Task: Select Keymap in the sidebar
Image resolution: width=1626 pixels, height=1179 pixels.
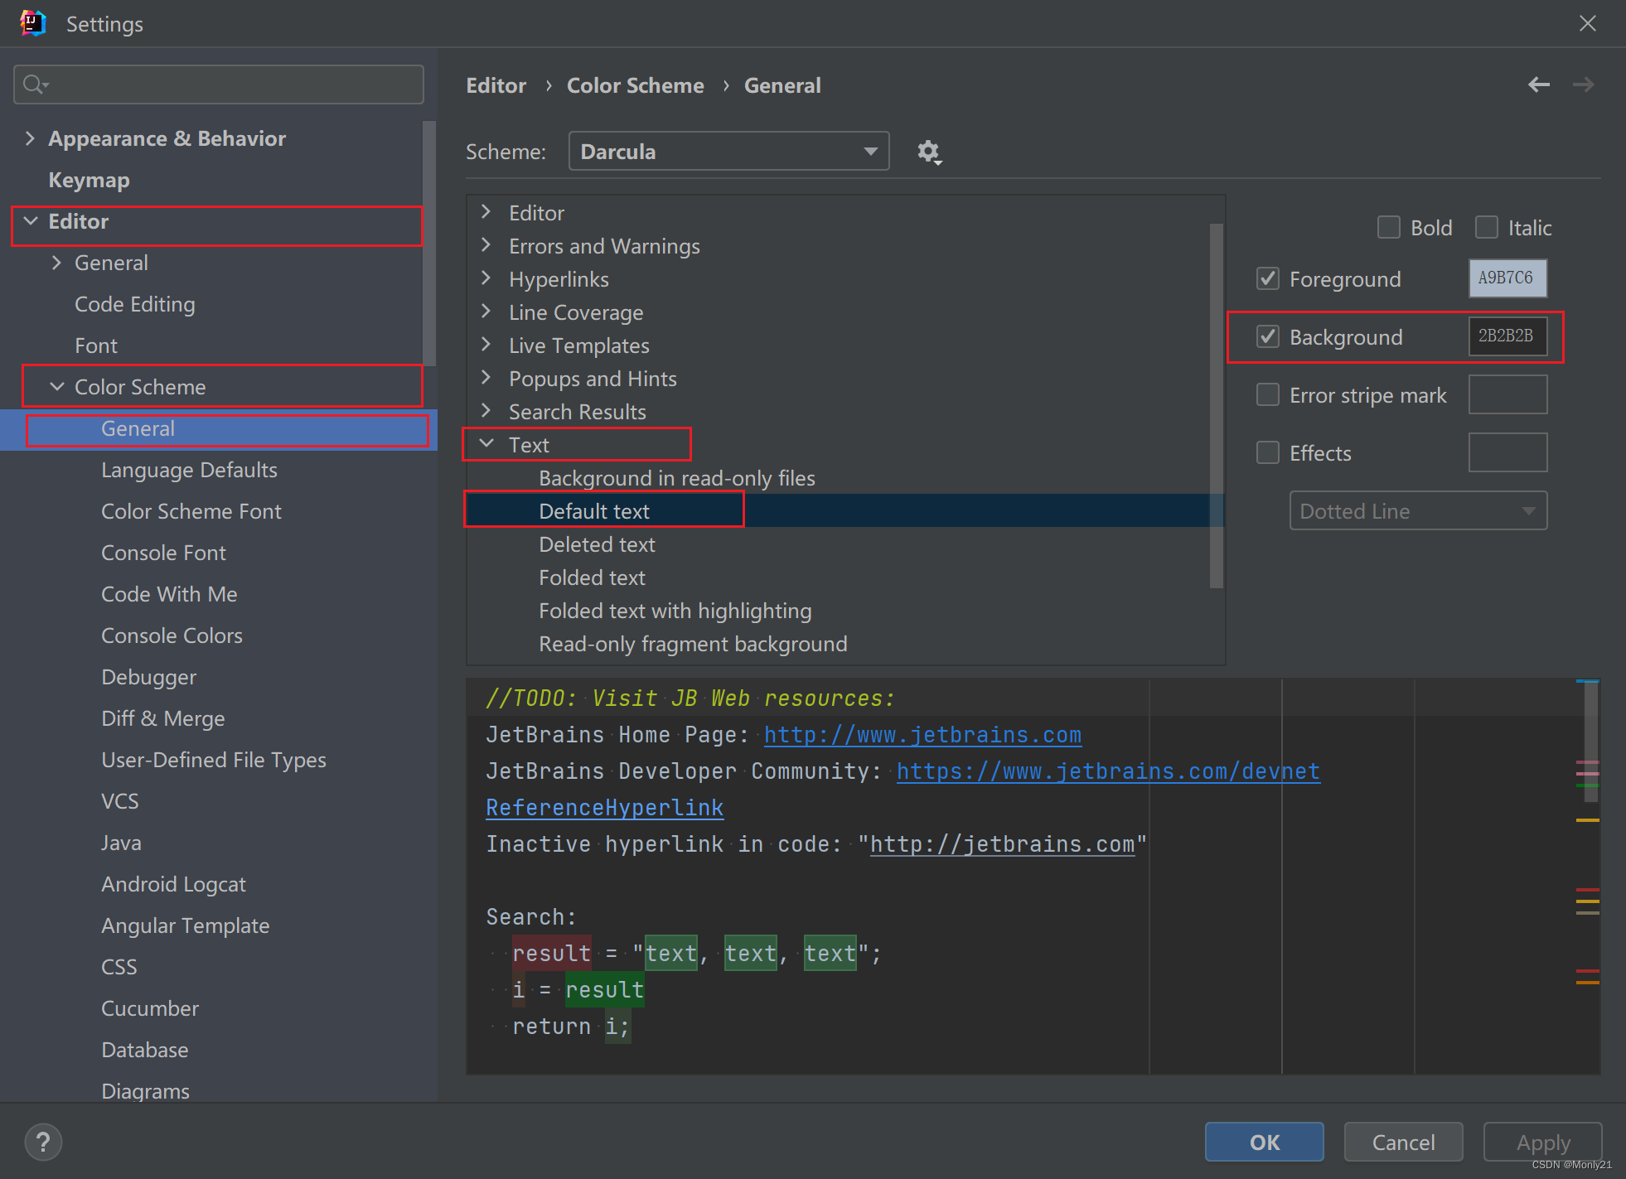Action: point(89,180)
